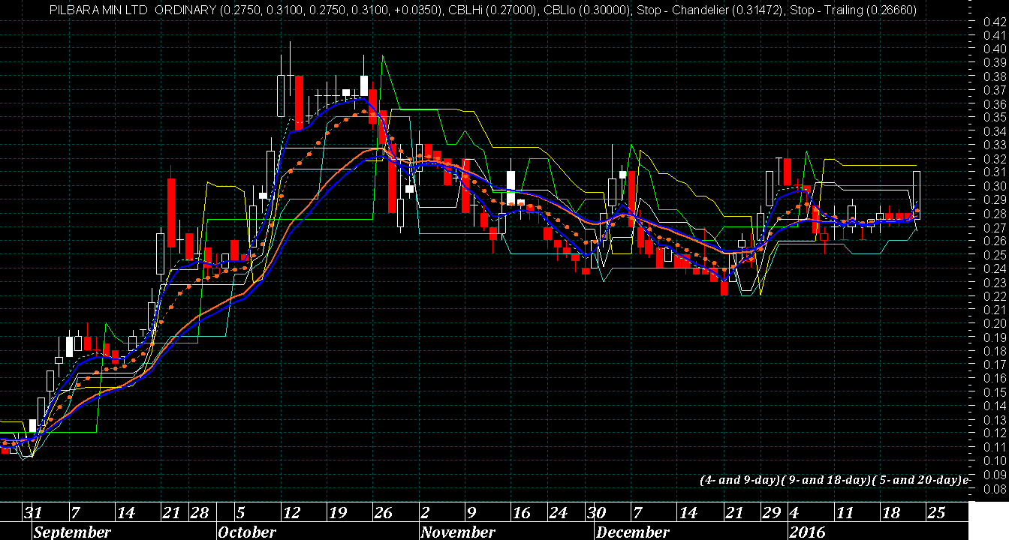
Task: Click the 0.31 price axis label
Action: [994, 172]
